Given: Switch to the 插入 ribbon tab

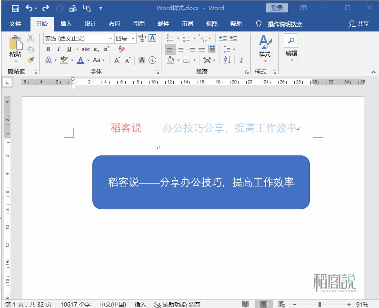Looking at the screenshot, I should pos(66,24).
